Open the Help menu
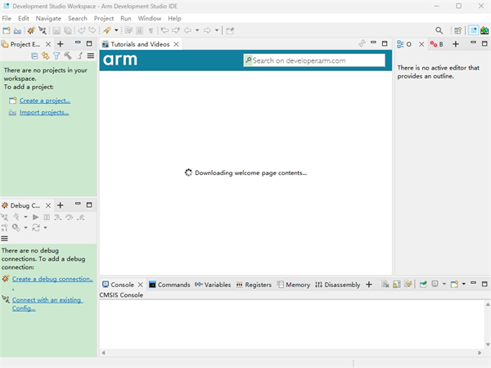This screenshot has height=368, width=491. pos(174,19)
